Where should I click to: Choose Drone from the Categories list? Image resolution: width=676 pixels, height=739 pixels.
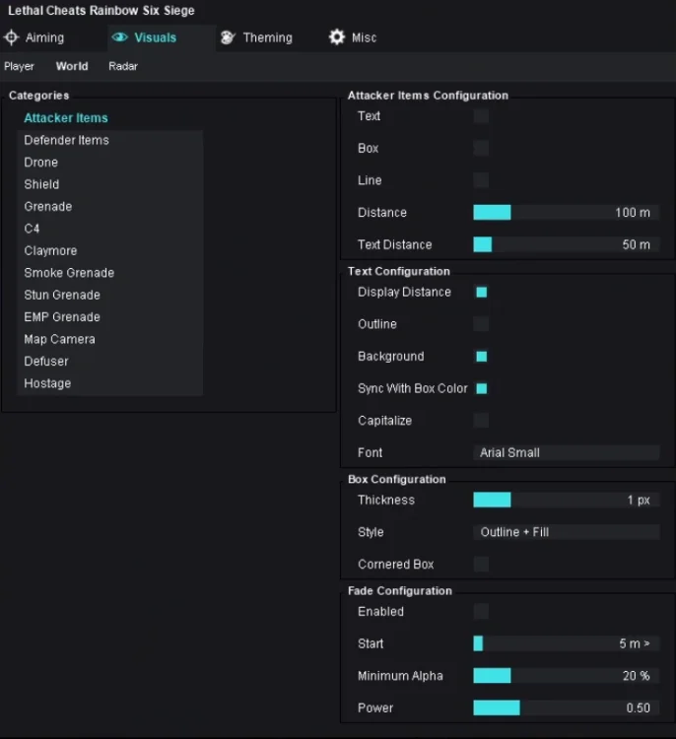(41, 163)
